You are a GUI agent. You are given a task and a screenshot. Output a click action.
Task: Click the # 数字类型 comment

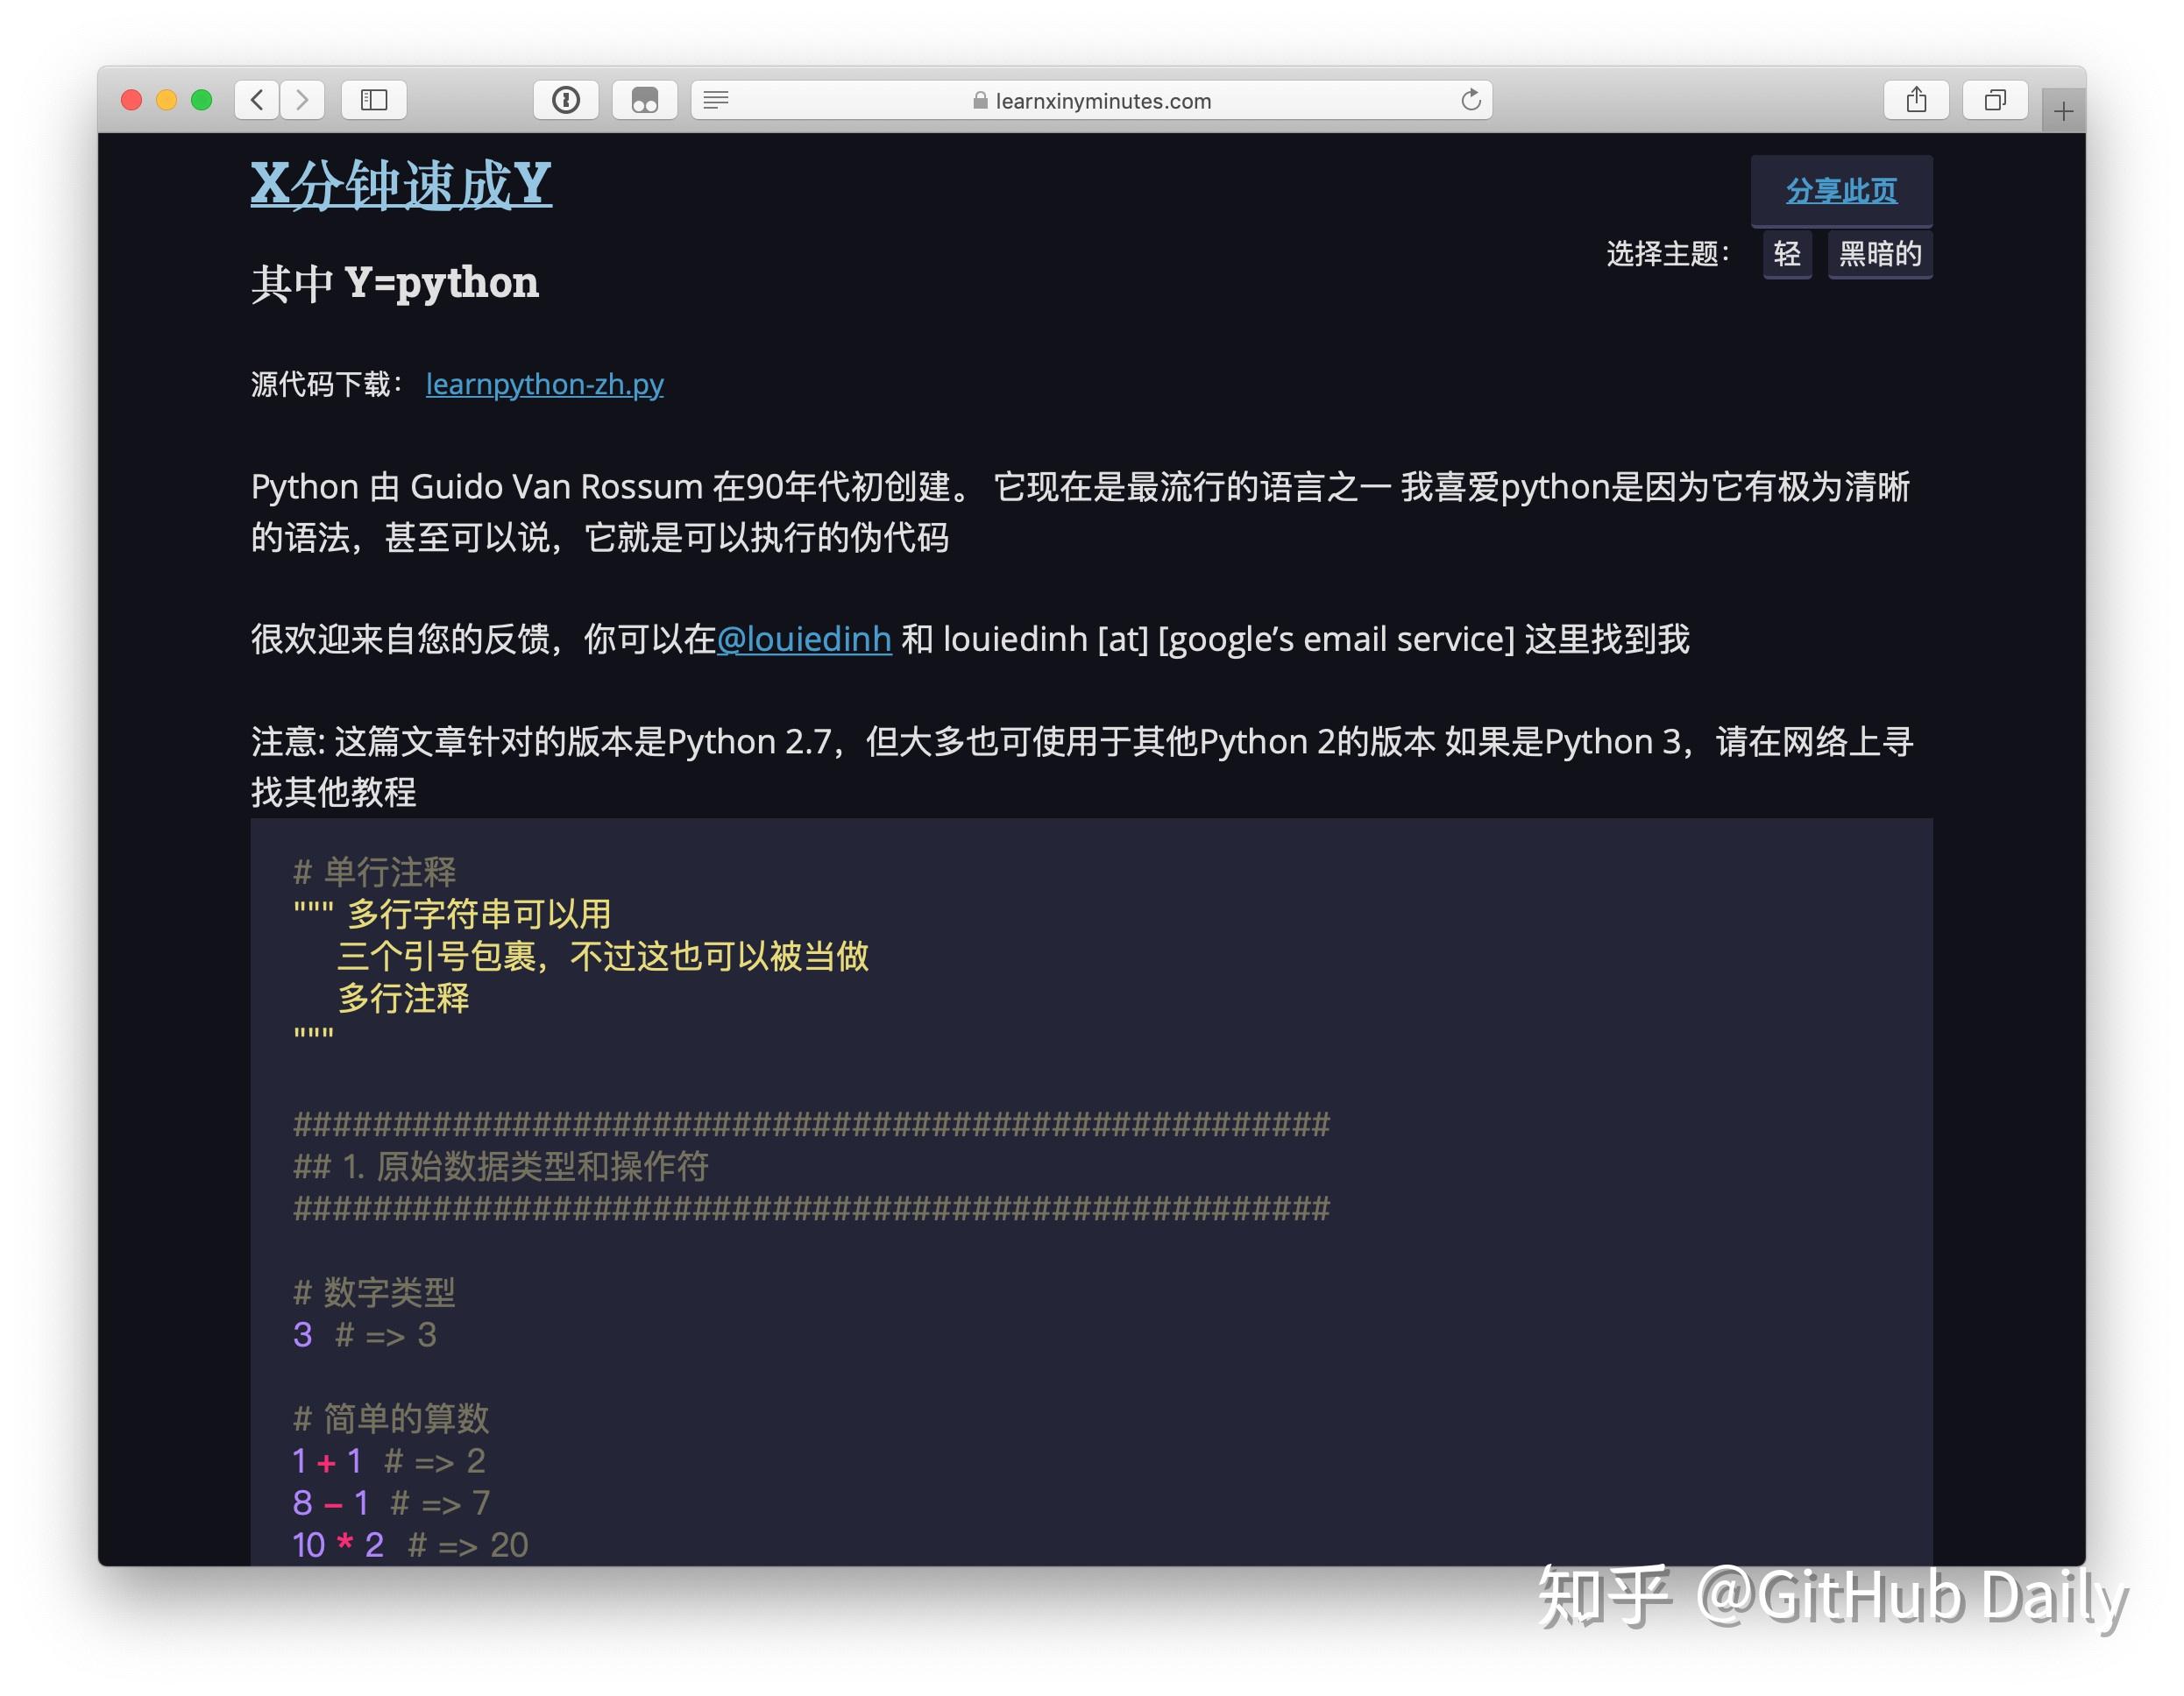(374, 1292)
